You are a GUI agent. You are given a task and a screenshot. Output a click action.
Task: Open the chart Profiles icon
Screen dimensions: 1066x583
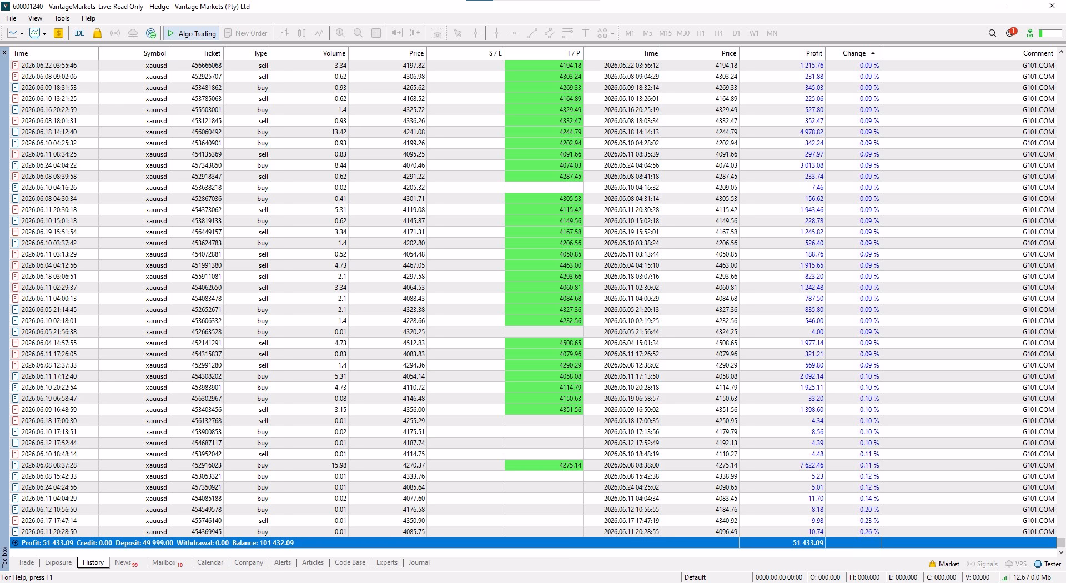(35, 33)
